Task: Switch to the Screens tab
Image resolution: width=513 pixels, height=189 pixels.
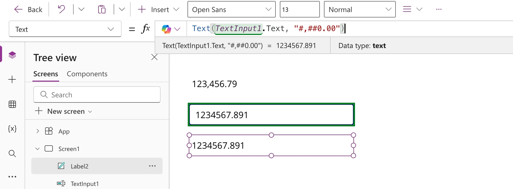Action: coord(46,74)
